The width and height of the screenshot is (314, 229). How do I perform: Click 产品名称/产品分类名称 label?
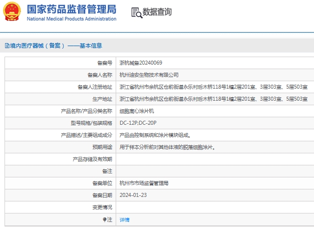point(87,111)
